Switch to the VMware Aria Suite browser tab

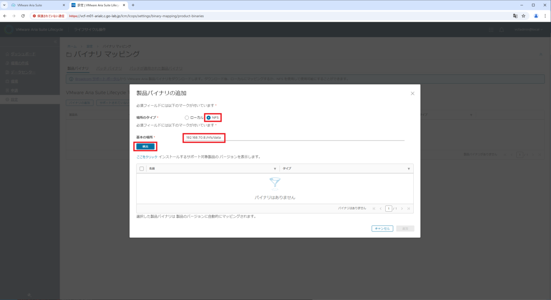coord(38,5)
